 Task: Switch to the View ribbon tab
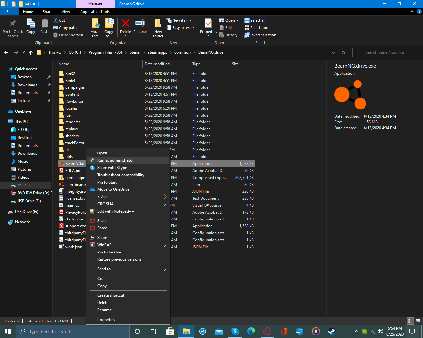(x=66, y=12)
